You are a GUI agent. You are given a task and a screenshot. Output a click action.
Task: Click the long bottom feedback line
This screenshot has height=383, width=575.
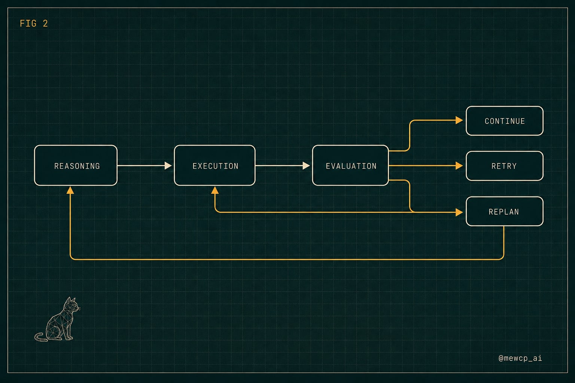pyautogui.click(x=287, y=259)
